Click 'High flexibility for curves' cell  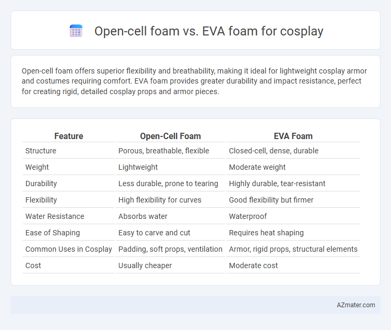click(x=160, y=200)
